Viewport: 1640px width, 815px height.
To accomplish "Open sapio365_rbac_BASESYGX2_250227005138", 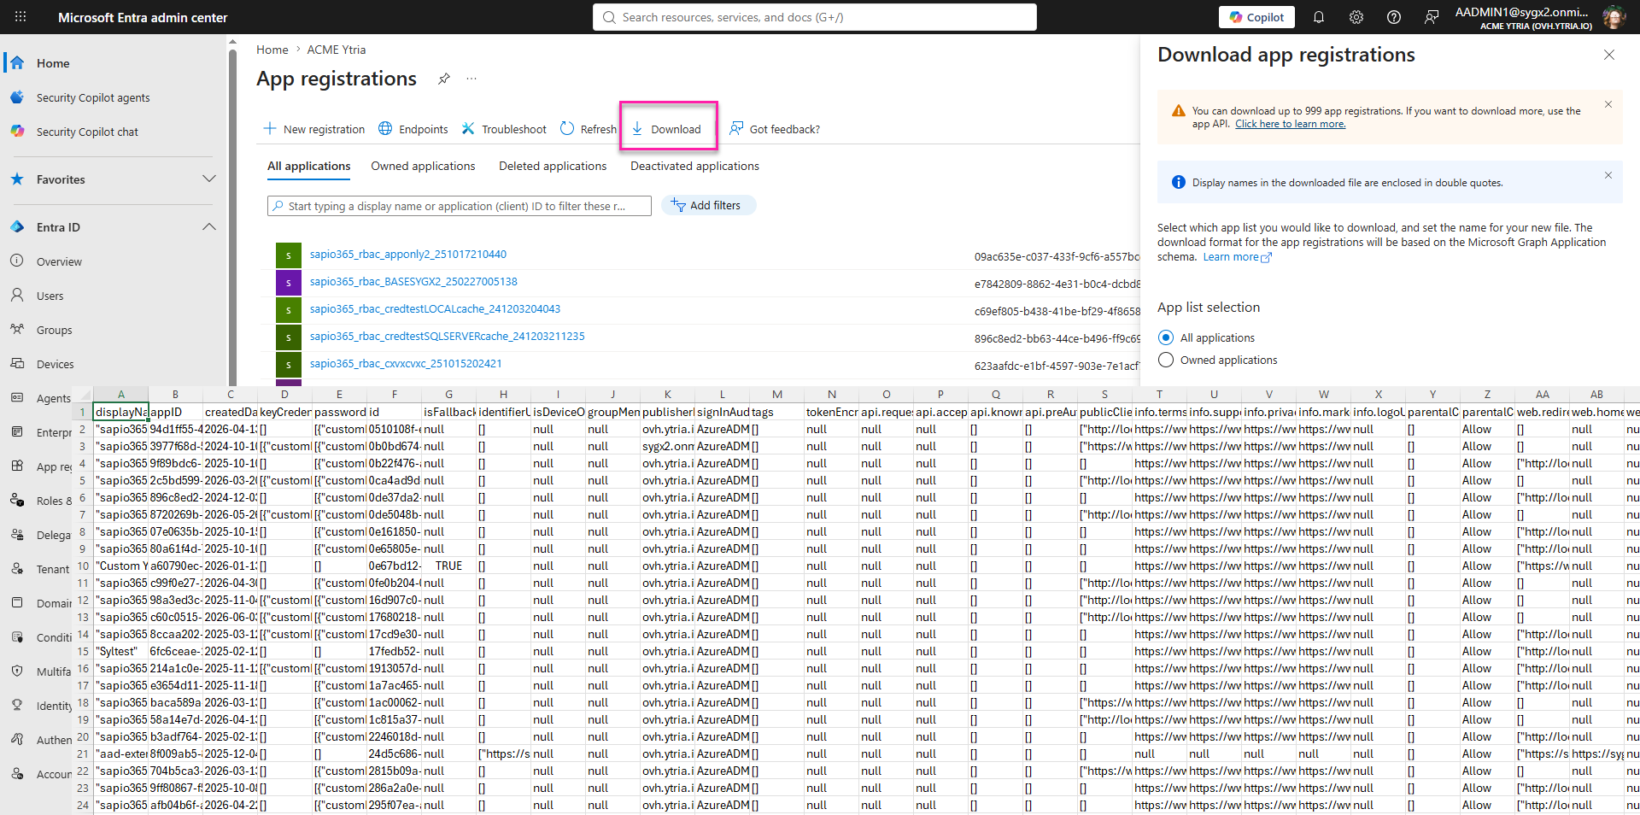I will coord(413,281).
